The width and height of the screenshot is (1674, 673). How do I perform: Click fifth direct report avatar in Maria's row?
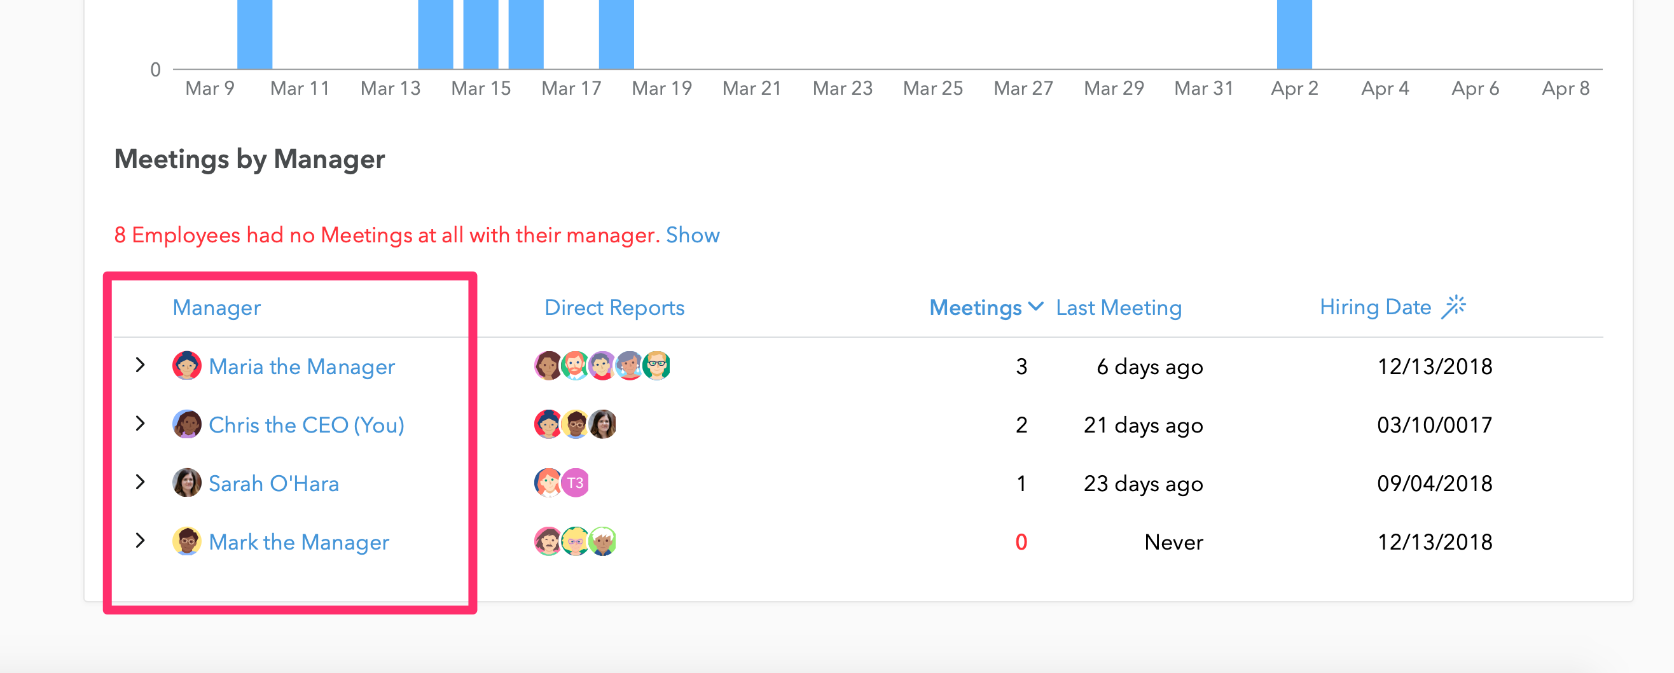coord(656,365)
